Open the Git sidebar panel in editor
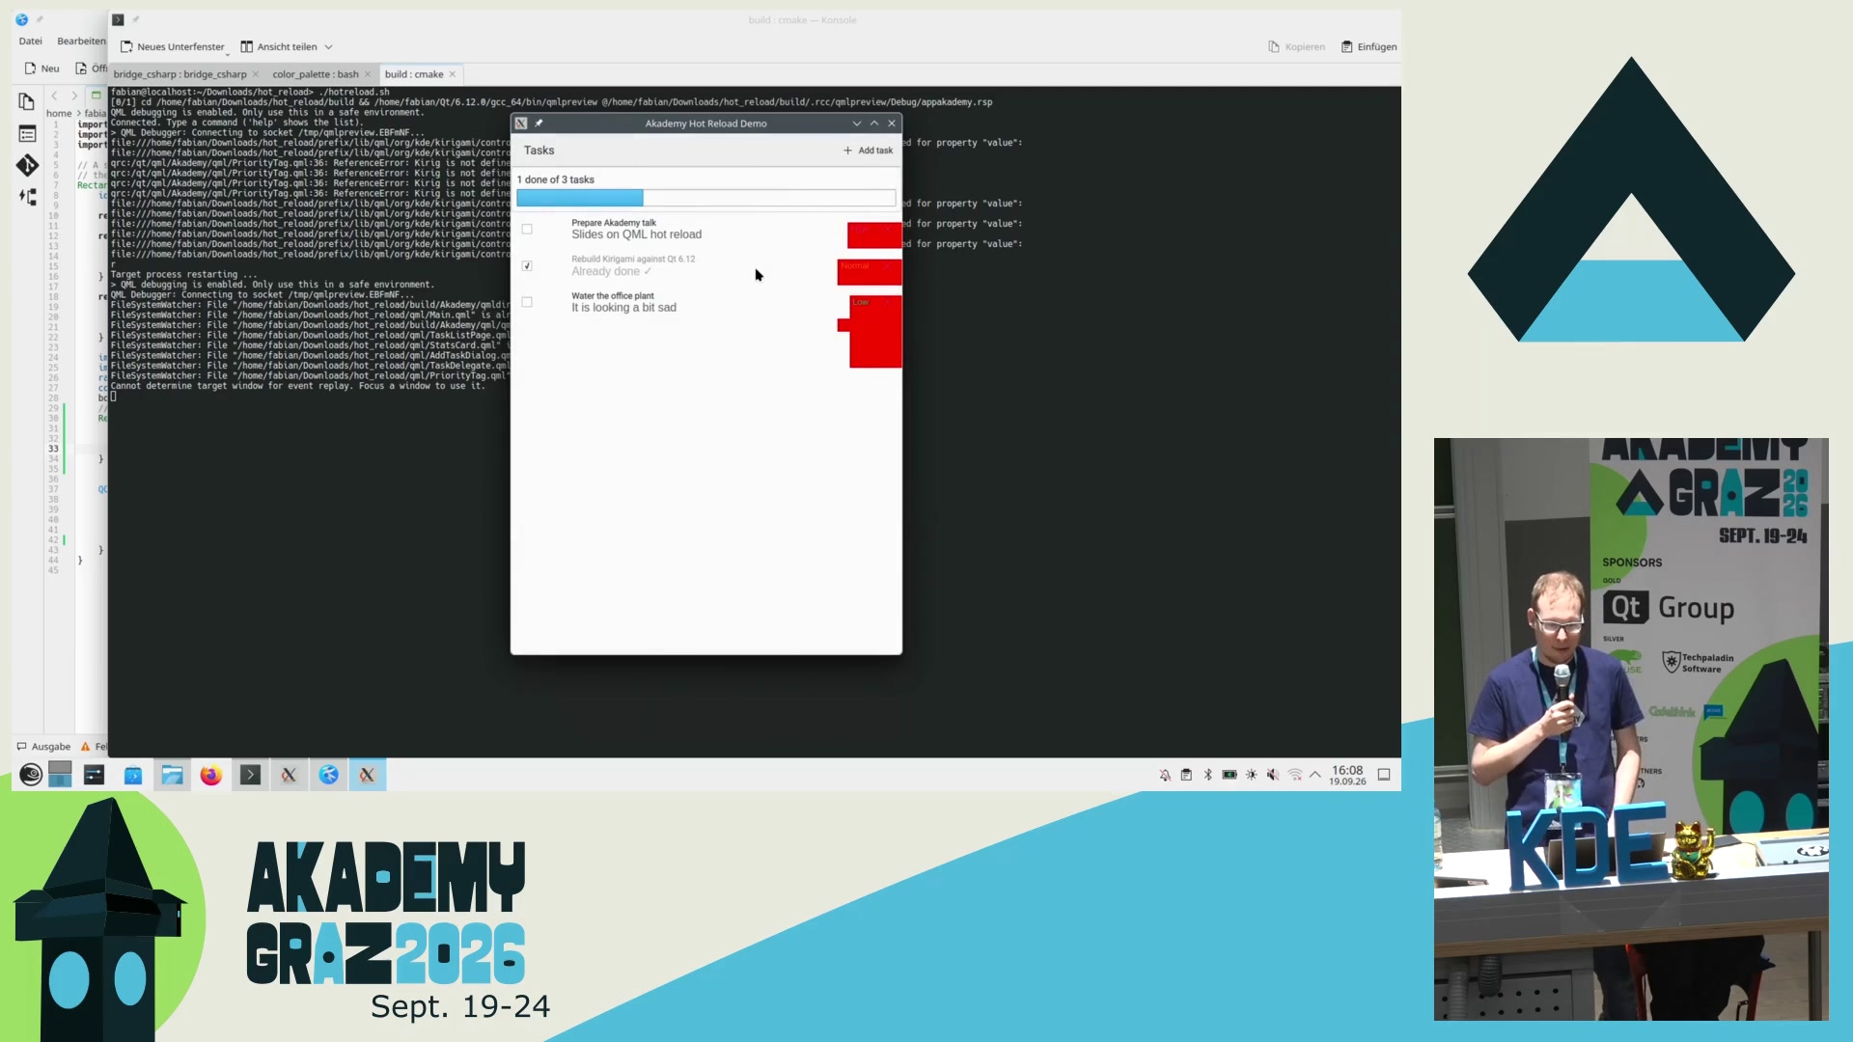The width and height of the screenshot is (1853, 1042). [27, 166]
